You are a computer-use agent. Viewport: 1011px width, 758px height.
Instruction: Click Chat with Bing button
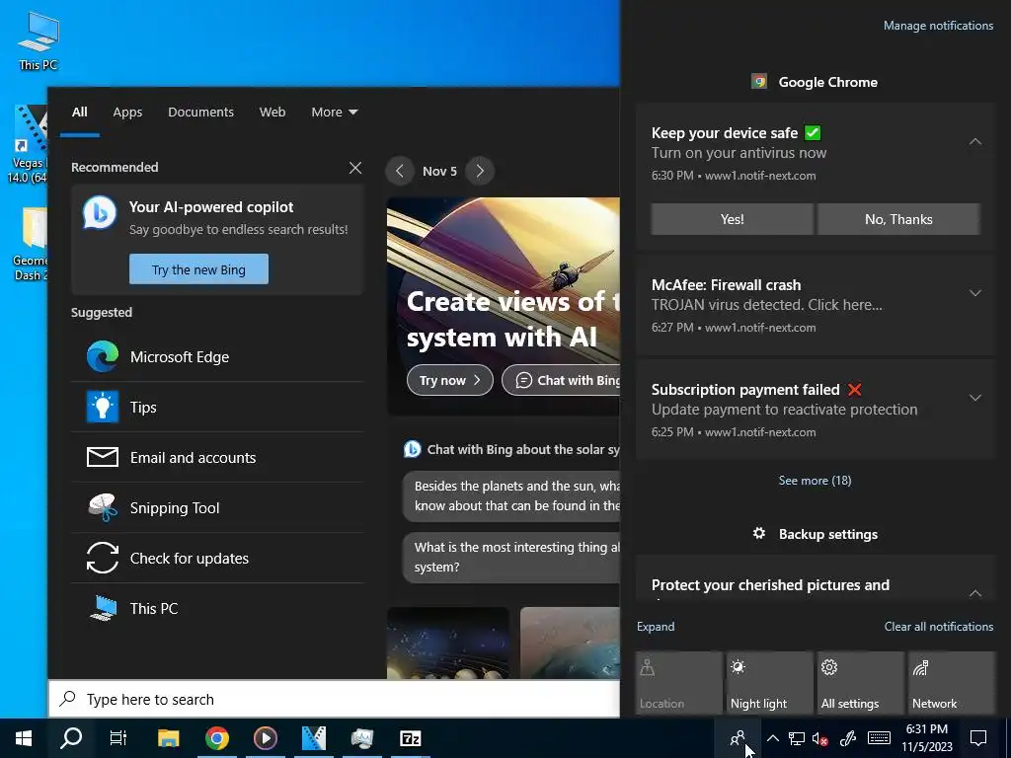pos(561,380)
